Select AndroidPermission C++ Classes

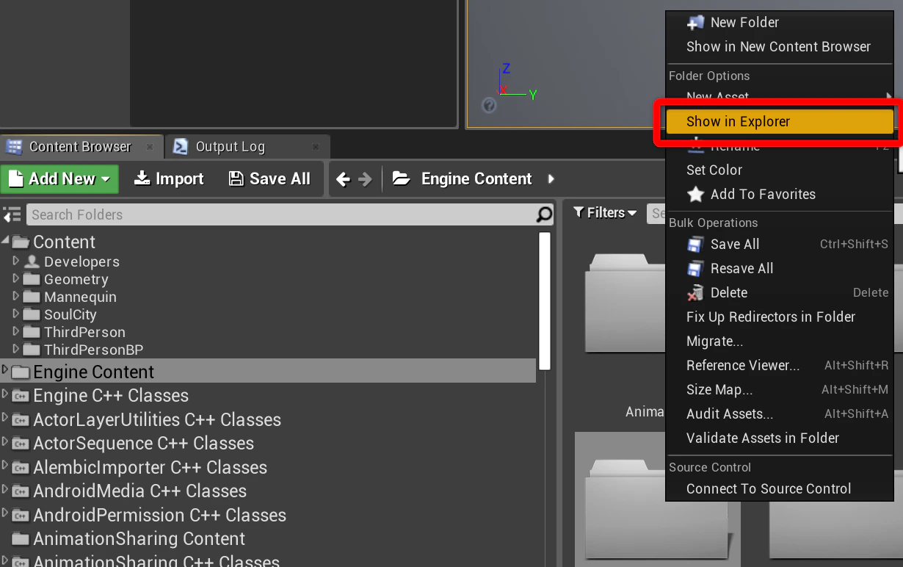(x=159, y=515)
